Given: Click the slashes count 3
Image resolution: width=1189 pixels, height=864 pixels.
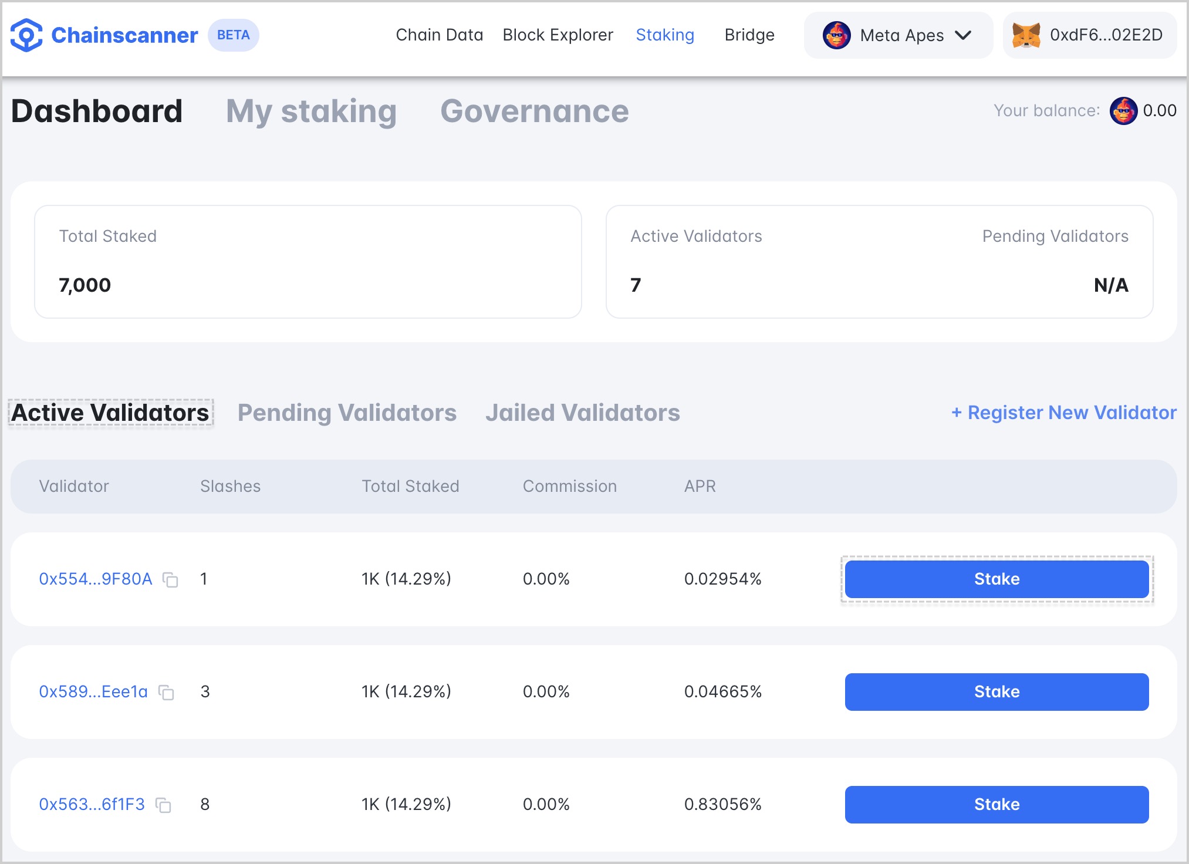Looking at the screenshot, I should (205, 692).
